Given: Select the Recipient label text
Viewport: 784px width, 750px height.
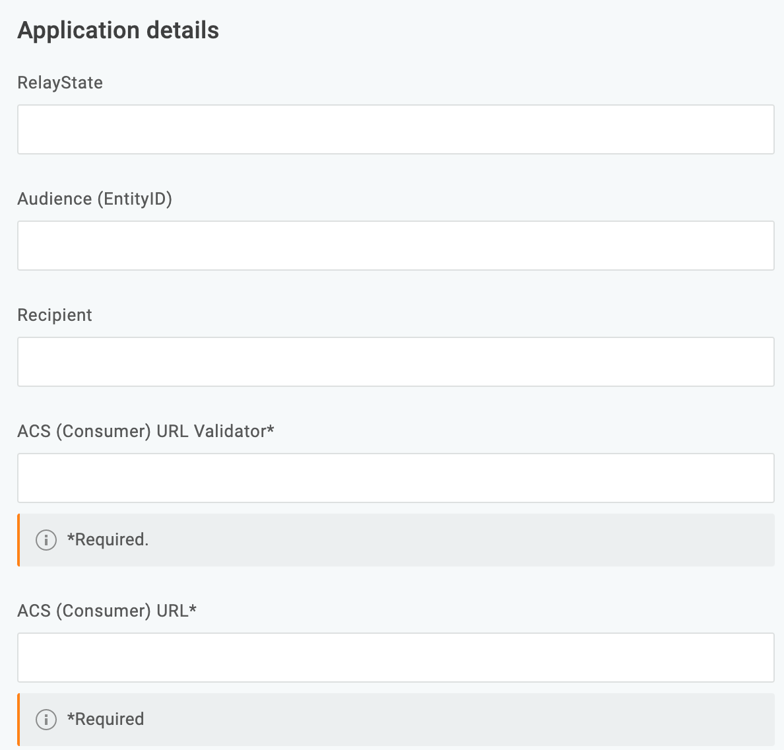Looking at the screenshot, I should (55, 315).
